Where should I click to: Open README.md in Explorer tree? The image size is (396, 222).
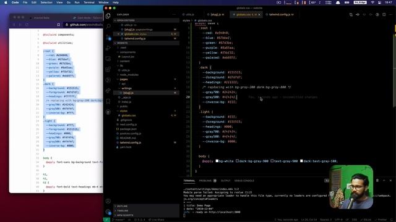pos(147,138)
